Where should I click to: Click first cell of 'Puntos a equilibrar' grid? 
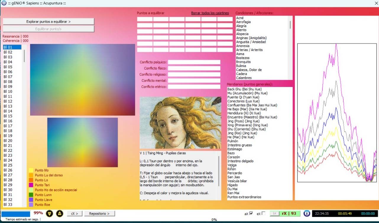[x=145, y=19]
